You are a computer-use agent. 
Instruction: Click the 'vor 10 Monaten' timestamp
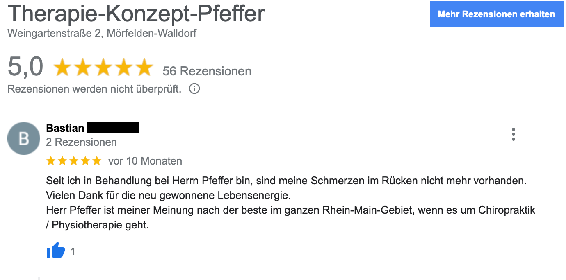click(x=145, y=161)
